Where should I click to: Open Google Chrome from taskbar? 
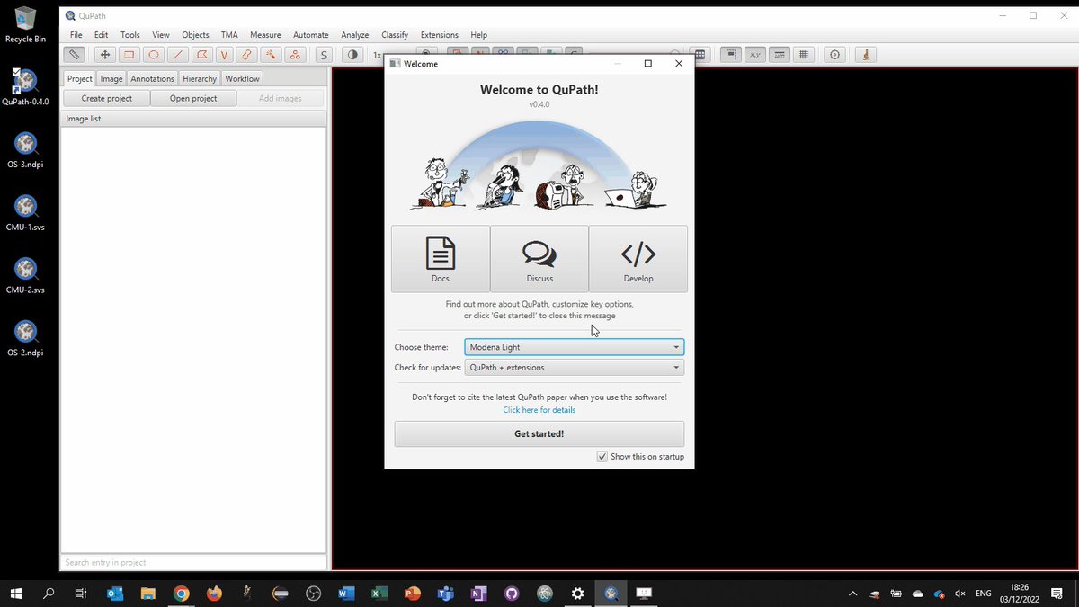coord(181,594)
